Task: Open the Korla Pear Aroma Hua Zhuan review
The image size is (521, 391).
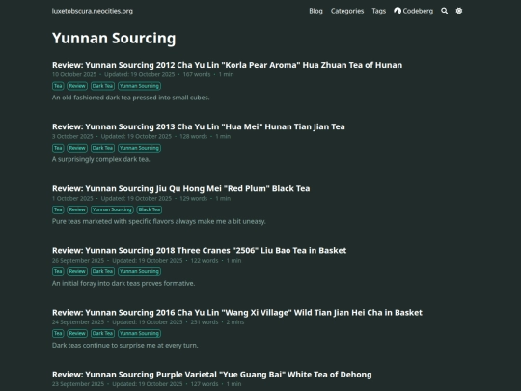Action: click(227, 65)
